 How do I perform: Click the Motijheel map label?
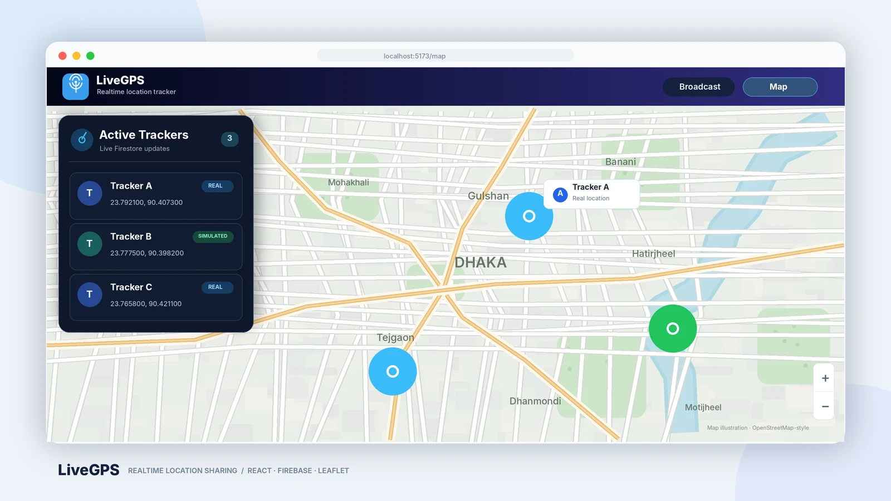click(703, 407)
